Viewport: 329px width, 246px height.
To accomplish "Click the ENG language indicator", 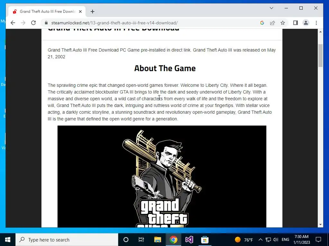I will (285, 240).
